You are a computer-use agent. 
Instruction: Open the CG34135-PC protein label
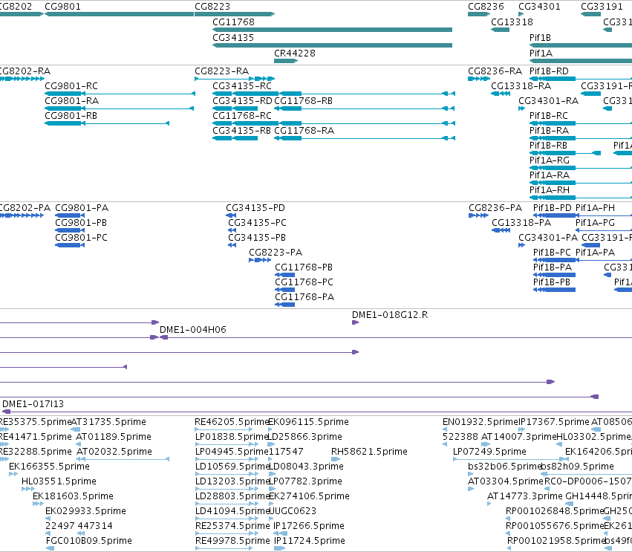[258, 223]
